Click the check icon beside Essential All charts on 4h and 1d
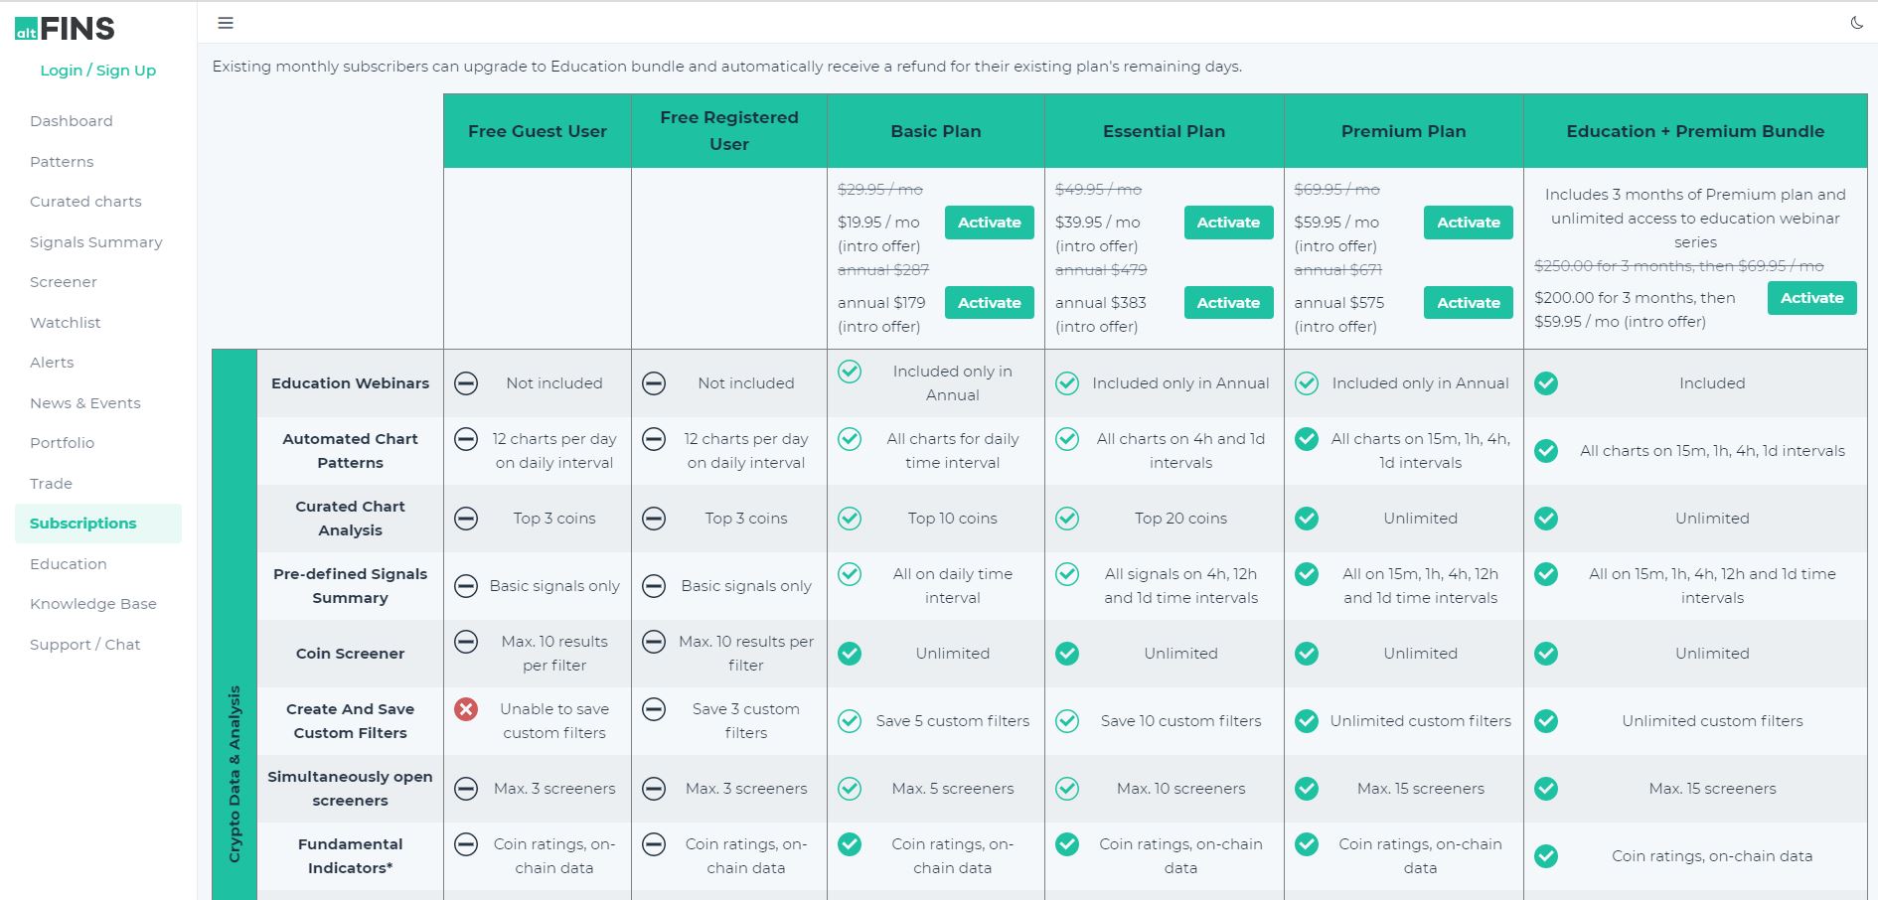1878x900 pixels. click(1067, 439)
